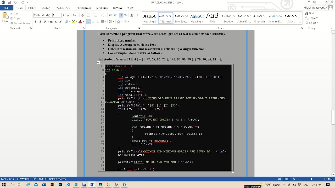Save the document from Quick Access
335x188 pixels.
tap(9, 2)
